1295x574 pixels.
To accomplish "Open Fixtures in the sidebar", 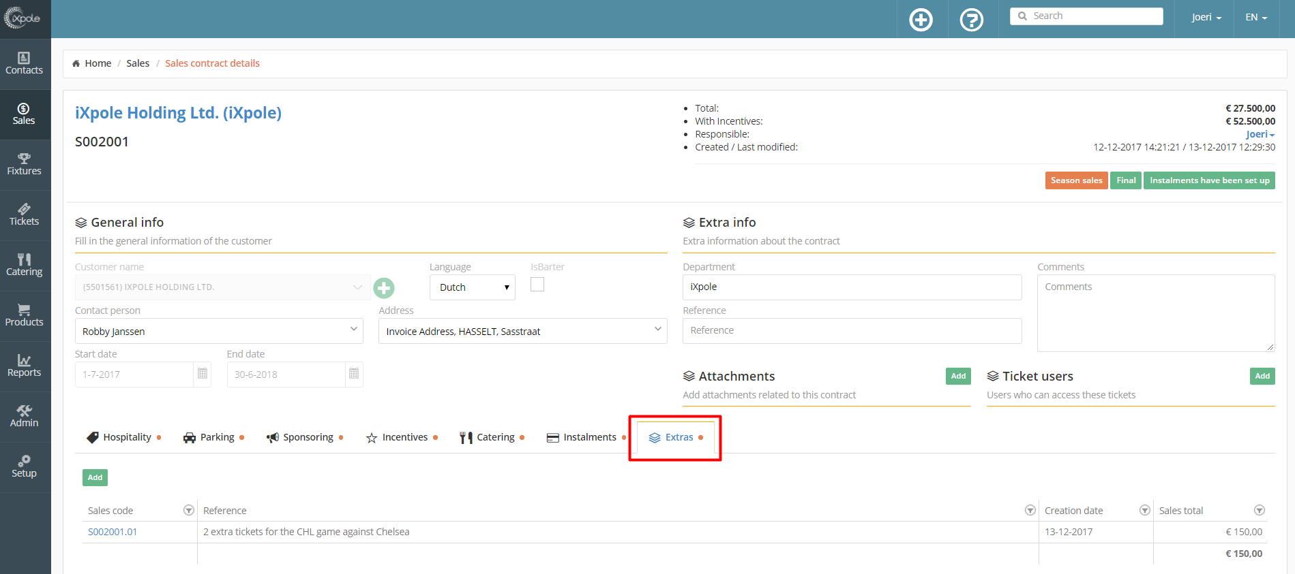I will pos(25,165).
